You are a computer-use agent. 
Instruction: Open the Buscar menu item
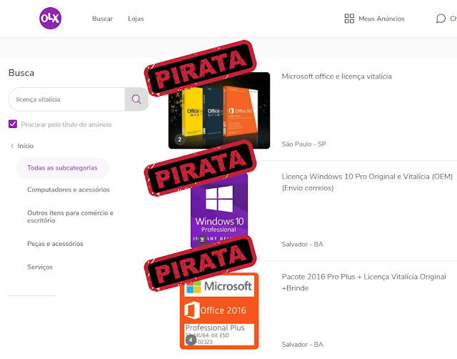(x=102, y=19)
